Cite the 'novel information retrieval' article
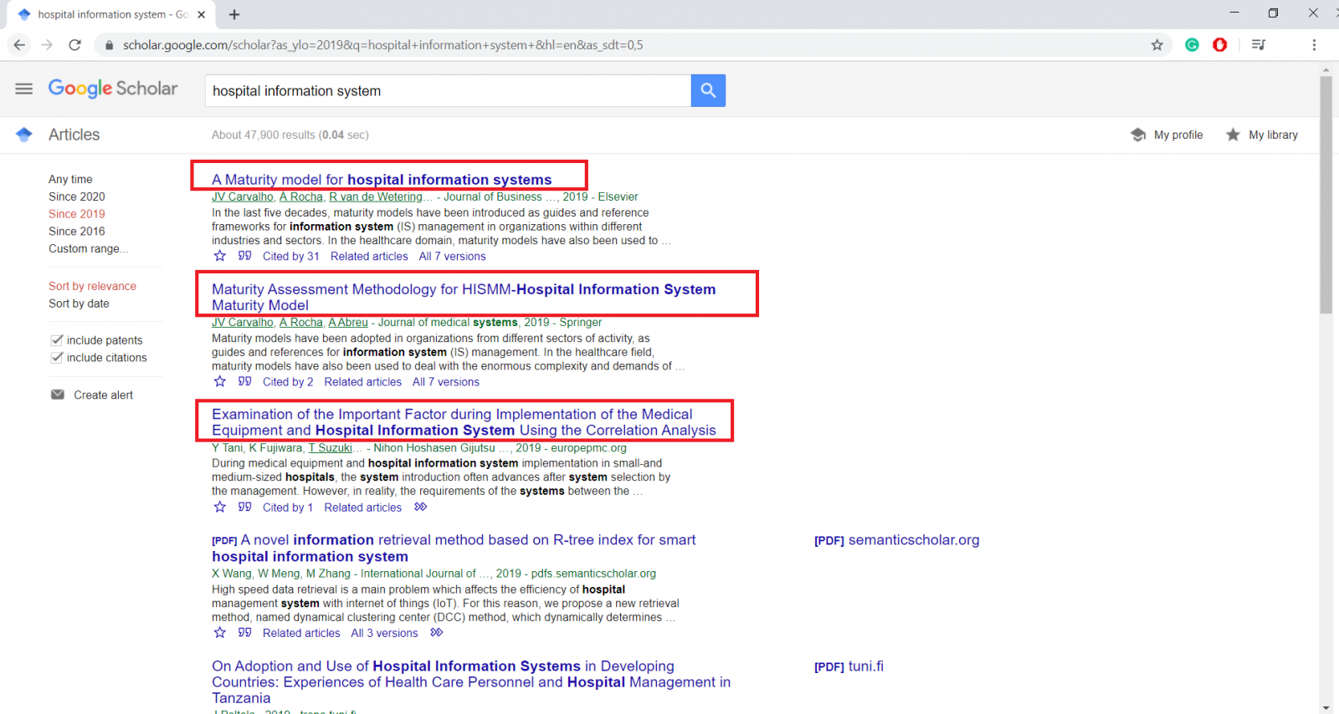Screen dimensions: 1339x714 point(244,633)
